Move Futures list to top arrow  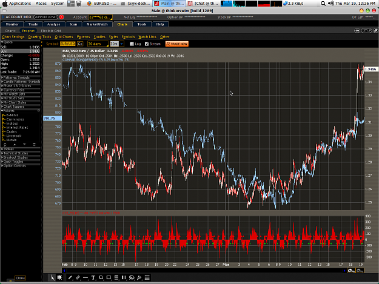click(5, 144)
